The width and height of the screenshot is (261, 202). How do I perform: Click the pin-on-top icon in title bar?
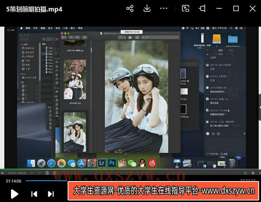(202, 8)
